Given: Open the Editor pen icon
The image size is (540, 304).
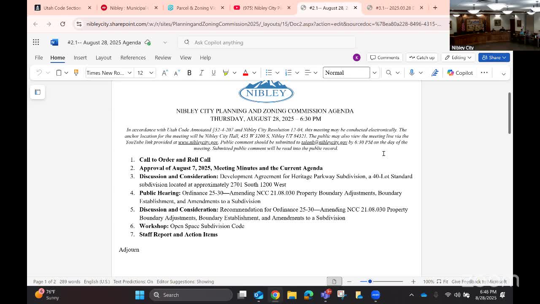Looking at the screenshot, I should [435, 73].
